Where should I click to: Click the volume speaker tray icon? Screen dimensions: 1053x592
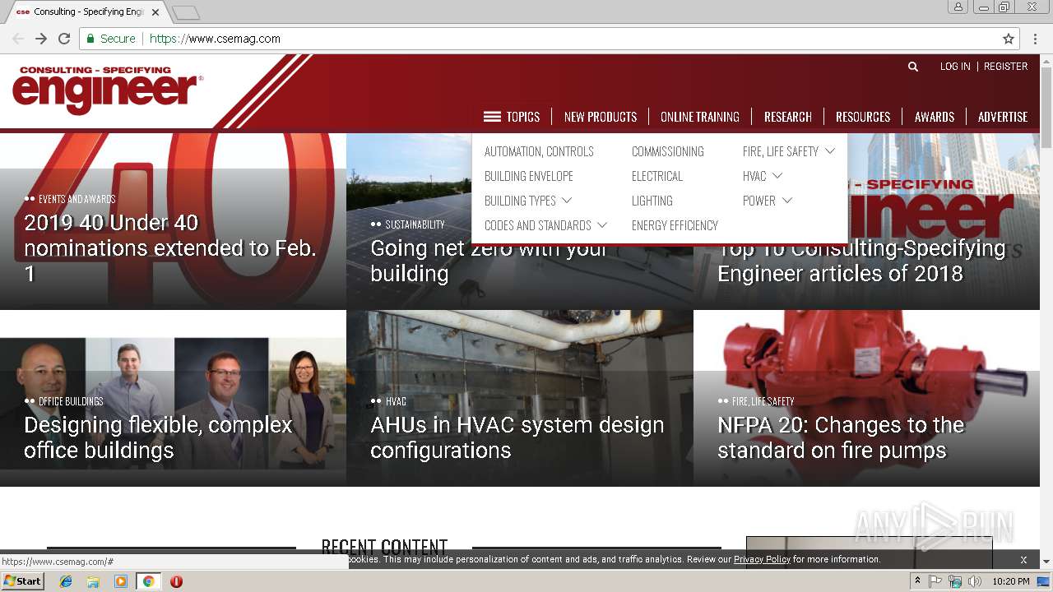pyautogui.click(x=975, y=581)
